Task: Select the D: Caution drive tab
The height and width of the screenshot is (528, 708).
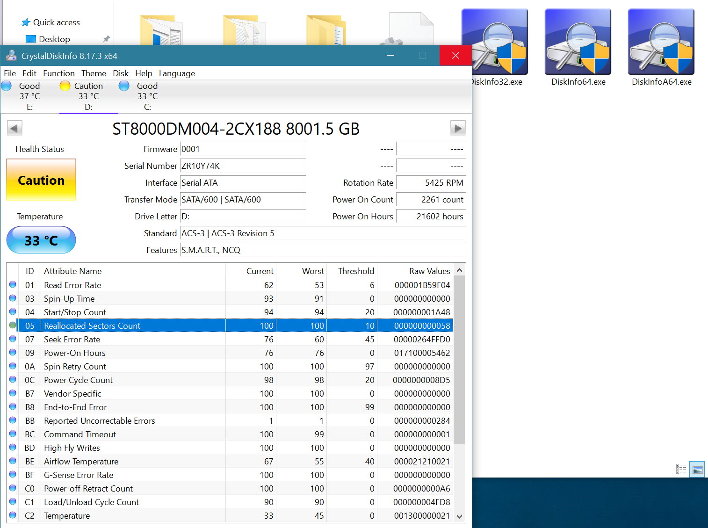Action: coord(88,96)
